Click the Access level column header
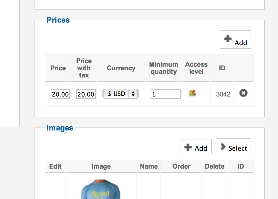Screen dimensions: 278x199 196,68
